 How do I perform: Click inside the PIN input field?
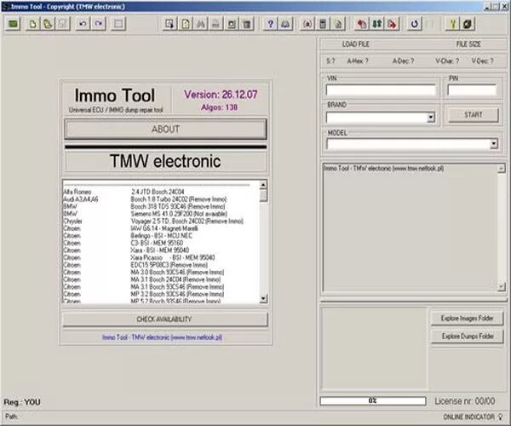pos(472,89)
